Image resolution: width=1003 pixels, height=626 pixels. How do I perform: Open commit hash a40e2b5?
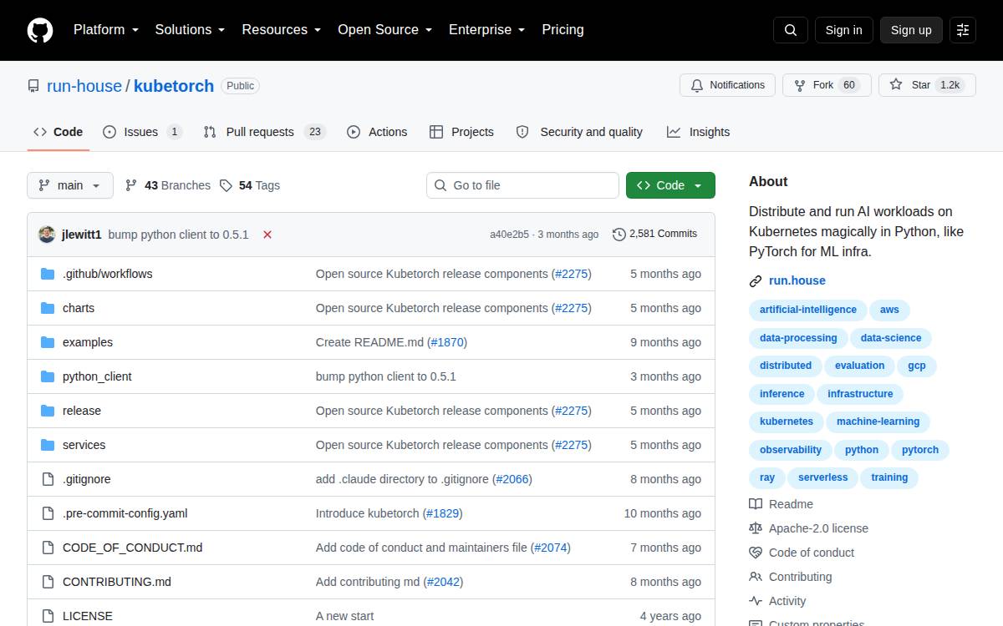tap(509, 235)
